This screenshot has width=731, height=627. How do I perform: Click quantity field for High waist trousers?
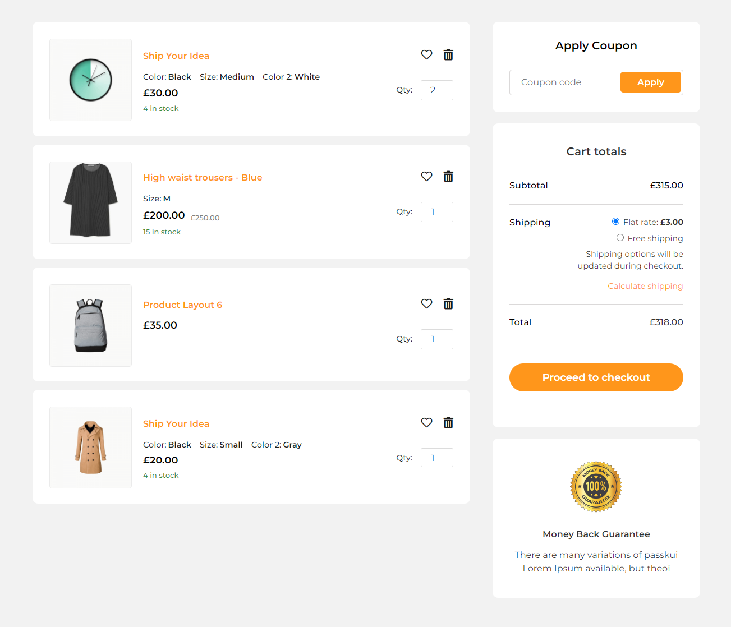click(436, 212)
